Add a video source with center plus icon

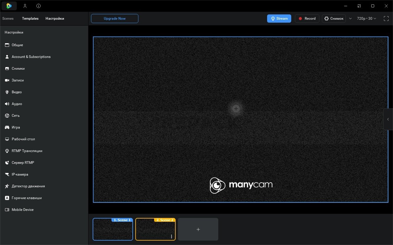(x=236, y=109)
